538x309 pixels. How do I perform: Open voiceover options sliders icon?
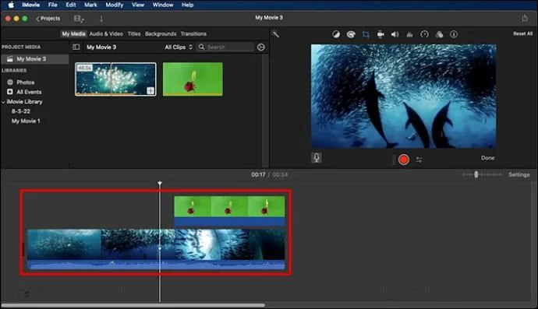pos(419,160)
